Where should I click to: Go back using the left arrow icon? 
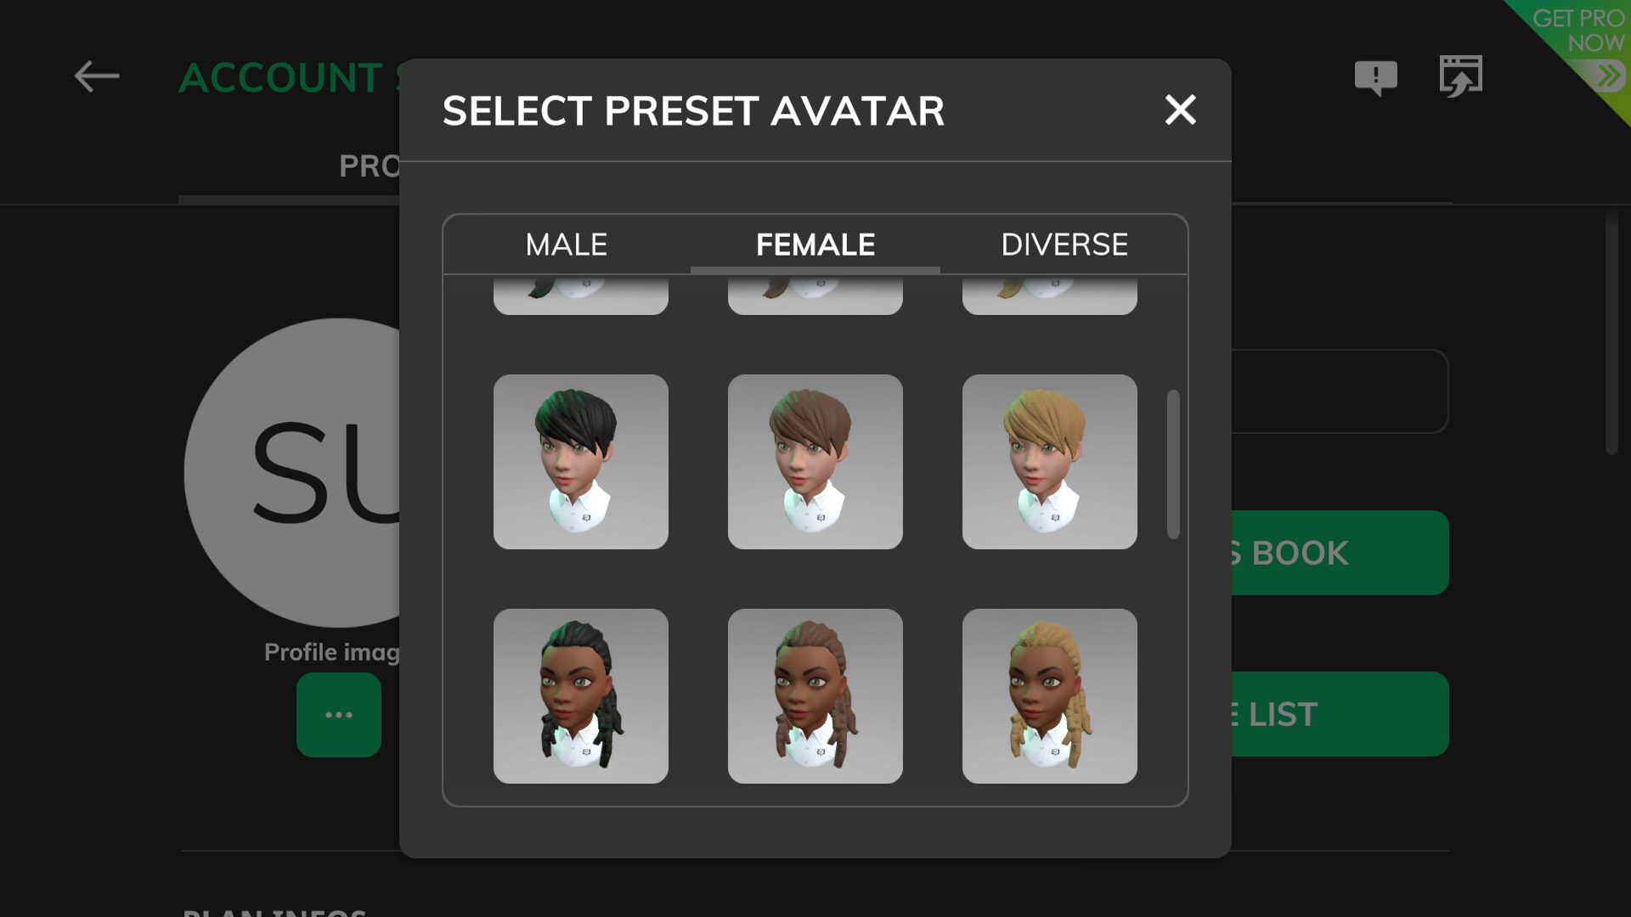(x=97, y=76)
